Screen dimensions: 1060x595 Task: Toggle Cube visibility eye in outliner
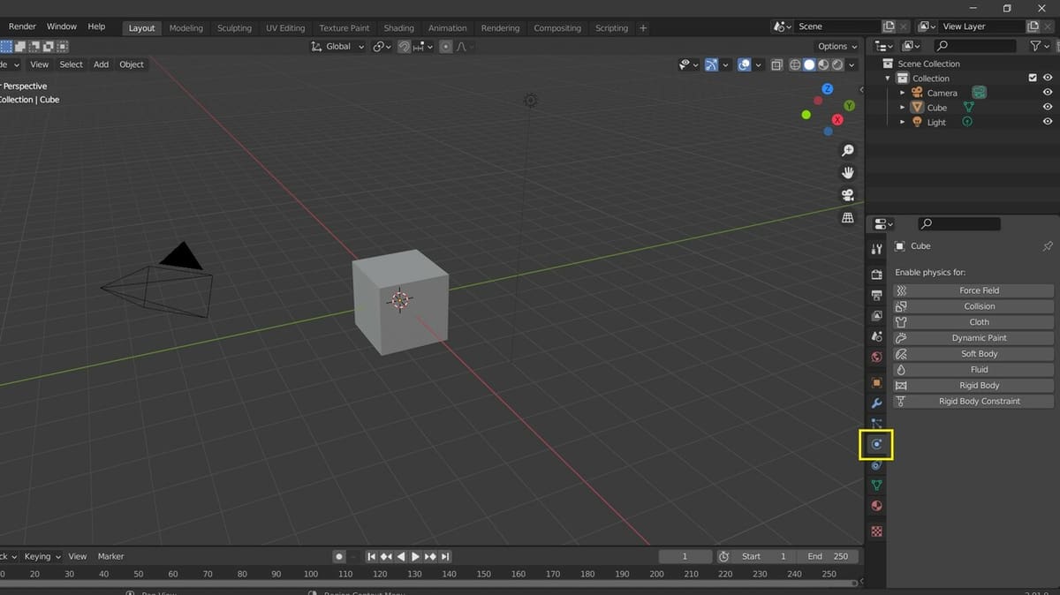(x=1048, y=107)
